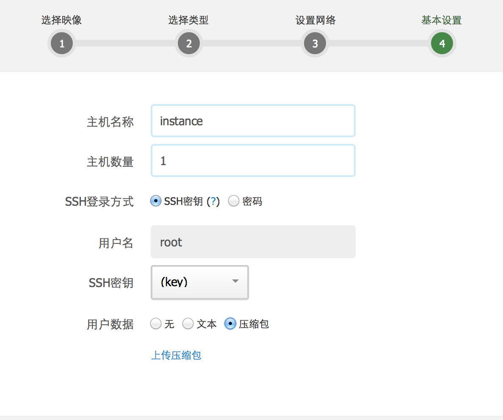This screenshot has height=420, width=503.
Task: Select the step 3 circle 设置网络
Action: coord(315,43)
